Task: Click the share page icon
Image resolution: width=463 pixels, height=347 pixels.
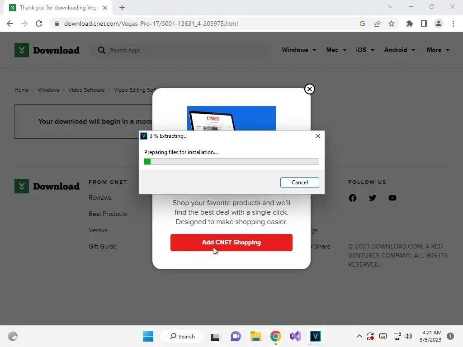Action: (377, 23)
